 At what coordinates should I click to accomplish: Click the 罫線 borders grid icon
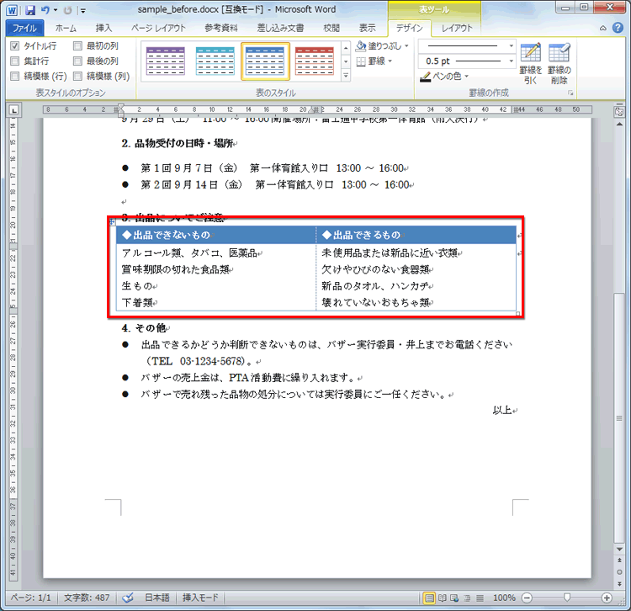[361, 61]
